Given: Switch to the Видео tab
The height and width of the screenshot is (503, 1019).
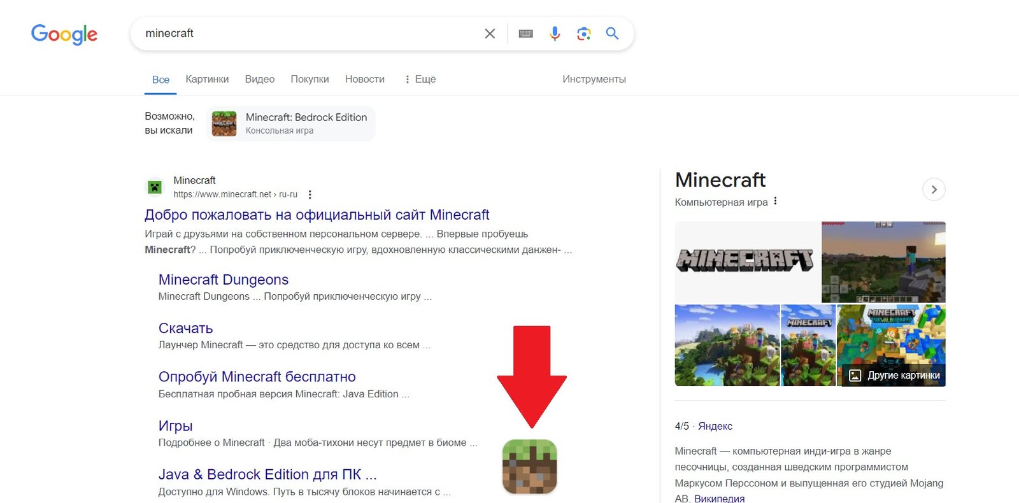Looking at the screenshot, I should point(260,79).
